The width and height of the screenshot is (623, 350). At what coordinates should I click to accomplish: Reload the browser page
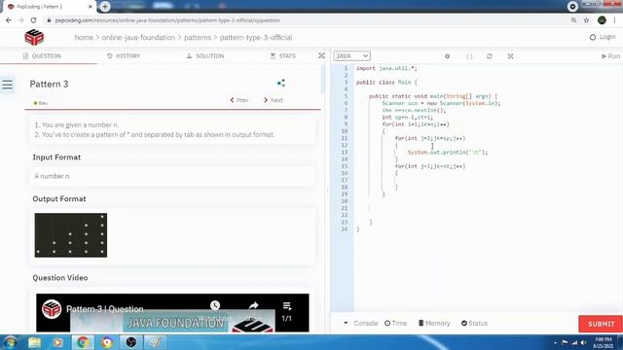coord(33,19)
